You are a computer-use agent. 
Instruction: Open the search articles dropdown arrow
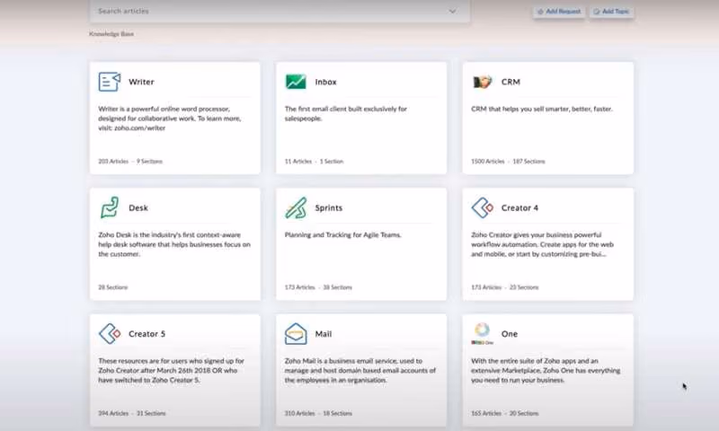click(x=453, y=11)
